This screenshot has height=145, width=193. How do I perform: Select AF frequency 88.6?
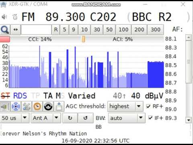(171, 74)
